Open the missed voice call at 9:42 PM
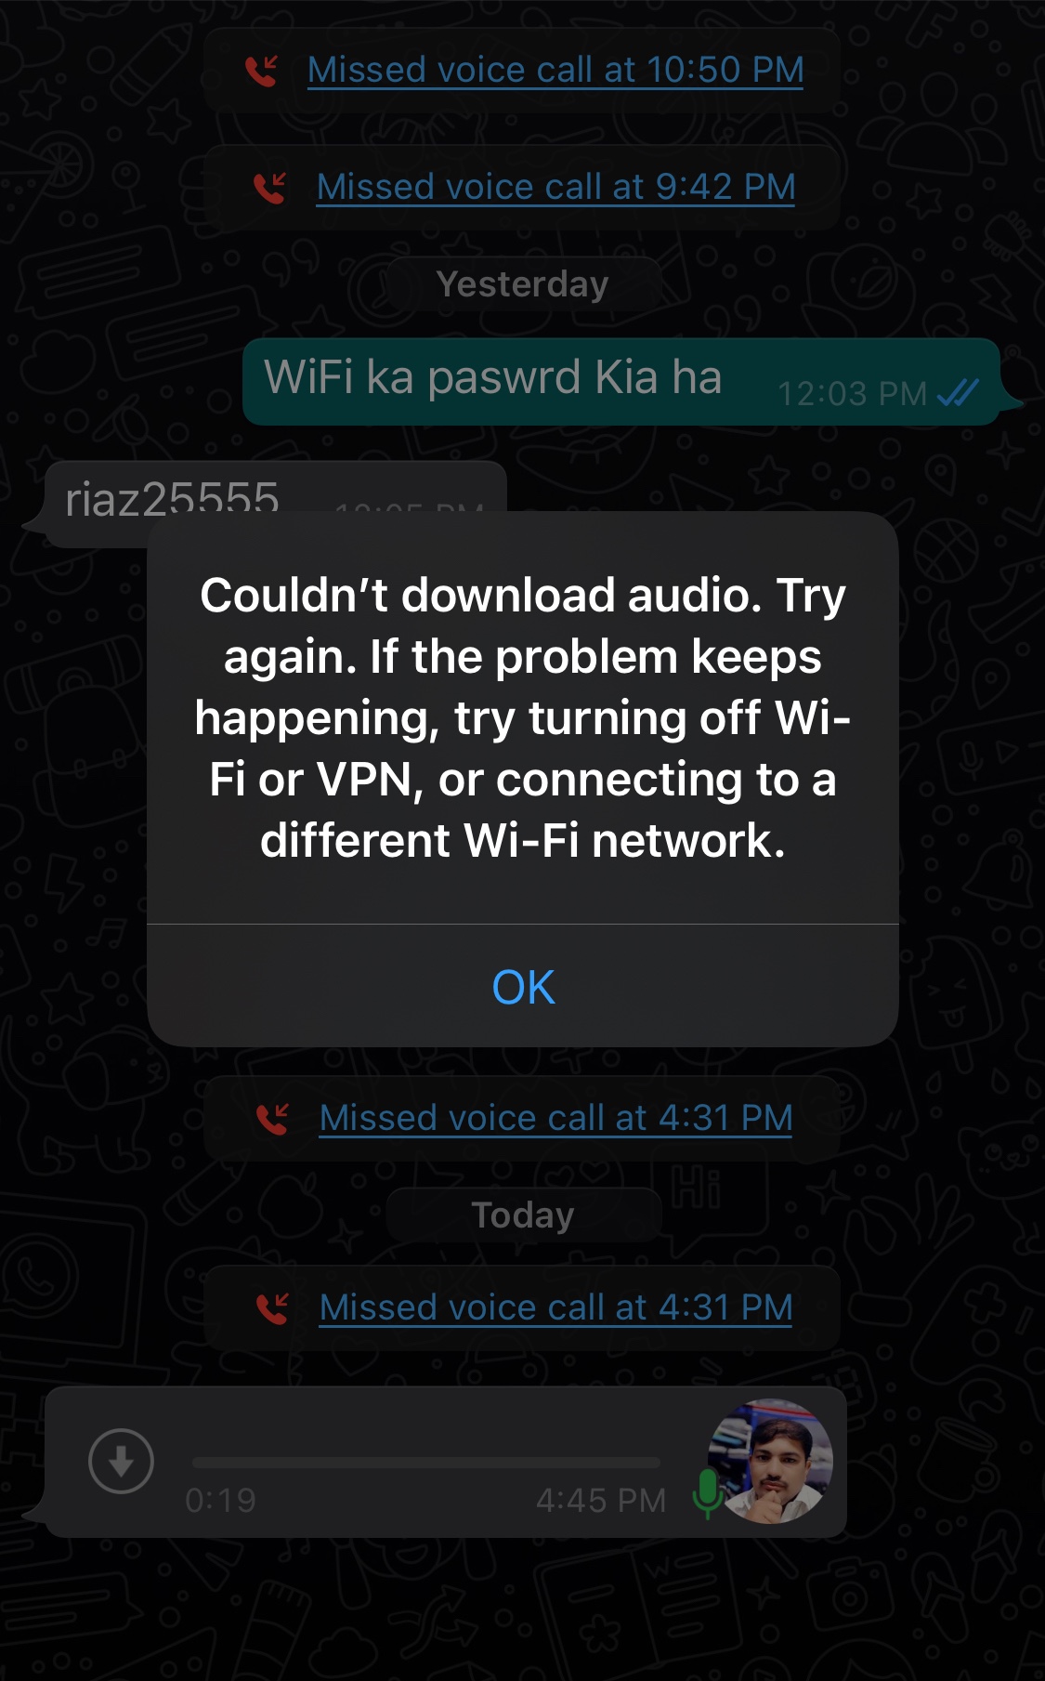This screenshot has width=1045, height=1681. [x=555, y=187]
